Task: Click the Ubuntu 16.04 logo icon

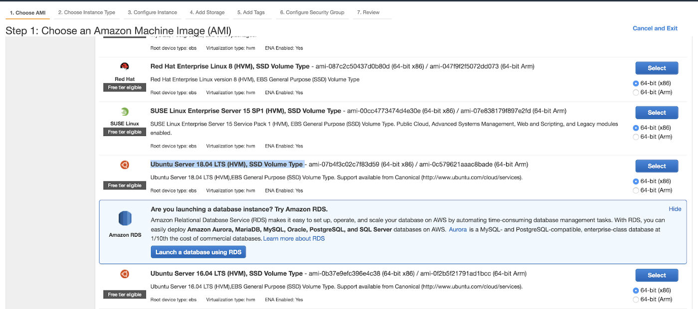Action: click(125, 274)
